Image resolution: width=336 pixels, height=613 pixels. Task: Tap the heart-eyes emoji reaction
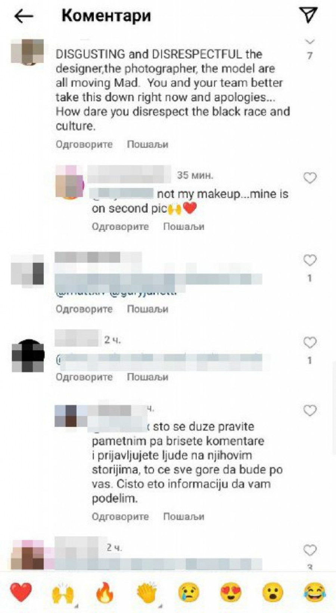[x=231, y=593]
